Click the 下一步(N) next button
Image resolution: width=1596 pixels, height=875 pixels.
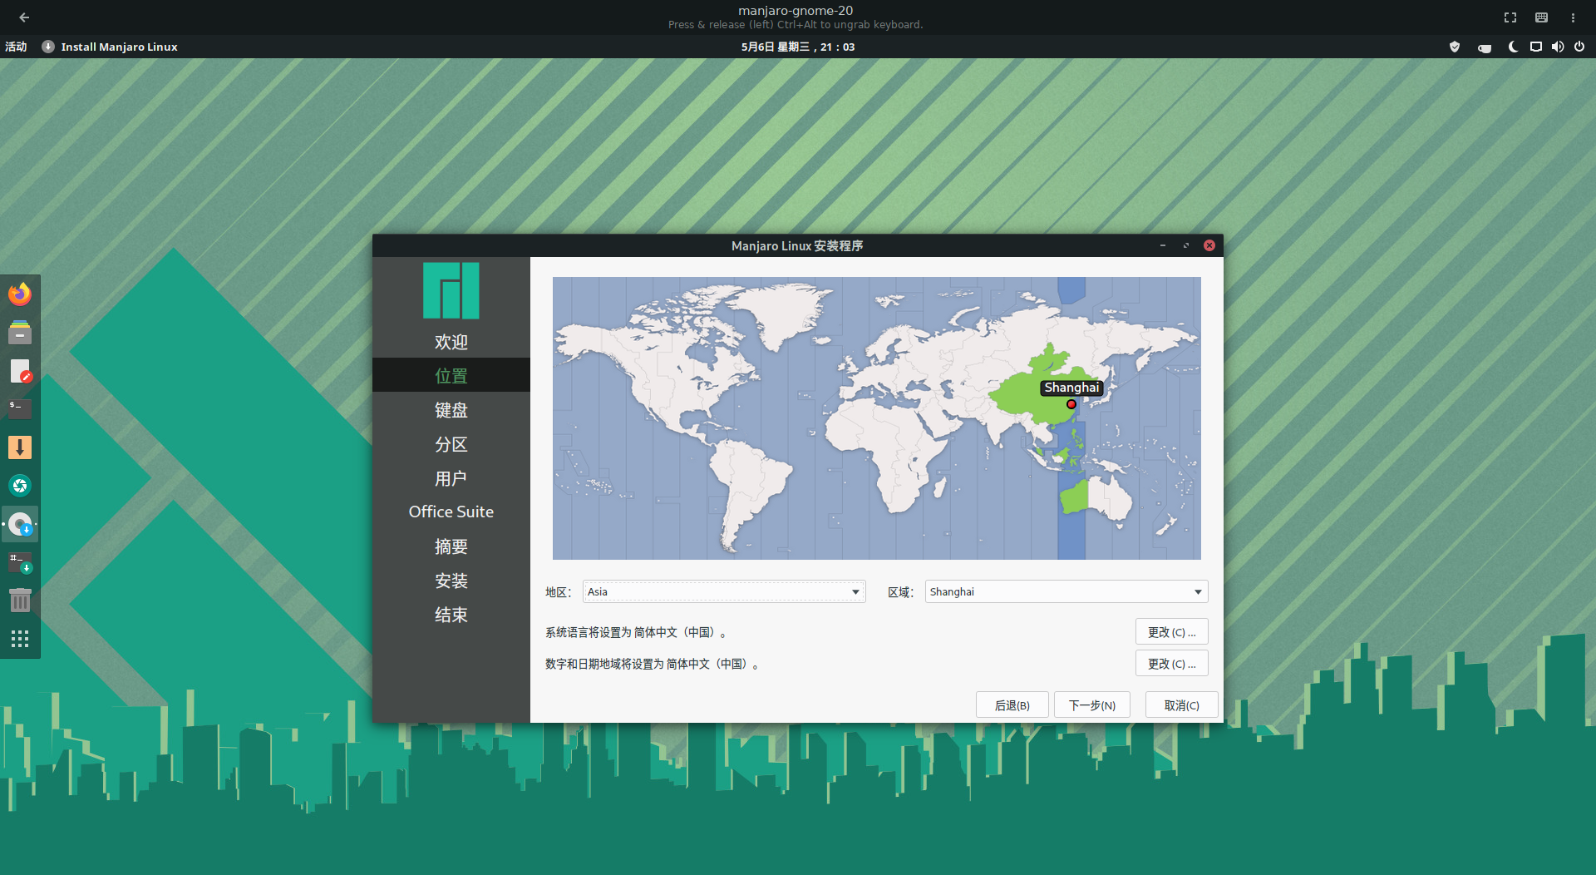[1092, 705]
